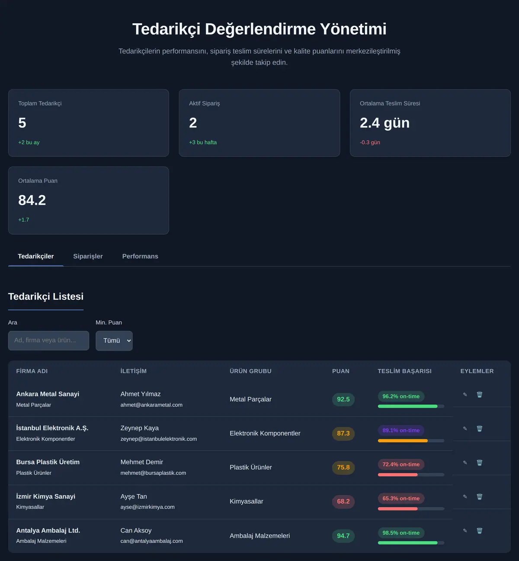Click the email ahmet@ankarametal.com

[151, 405]
